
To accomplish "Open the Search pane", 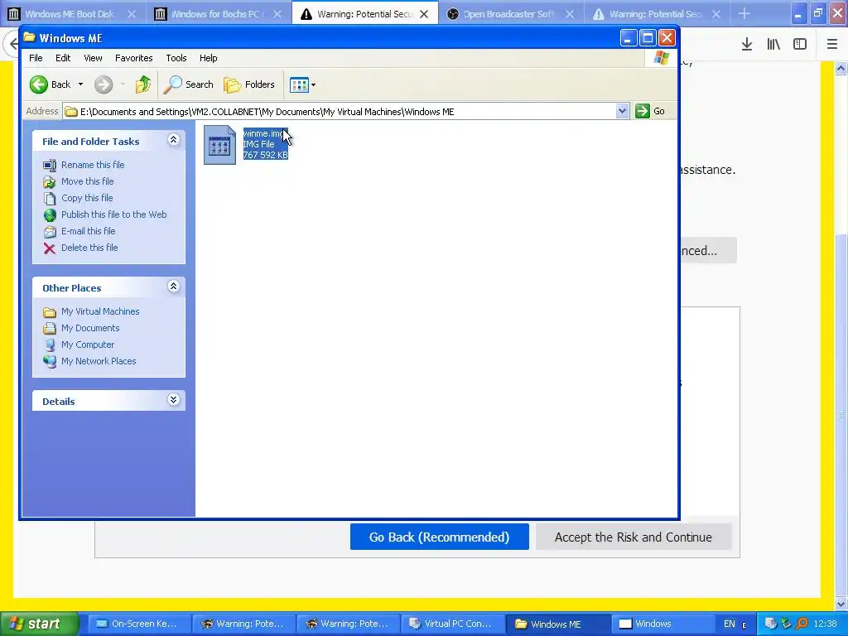I will [x=189, y=84].
